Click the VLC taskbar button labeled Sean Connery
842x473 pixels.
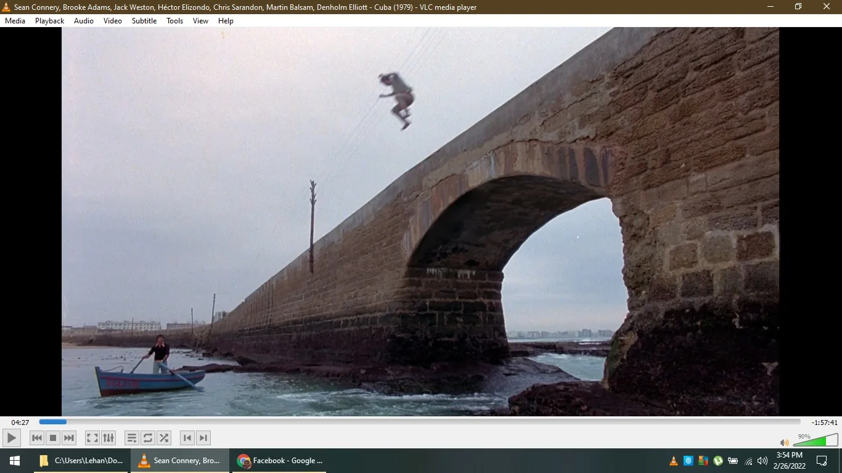pyautogui.click(x=180, y=461)
